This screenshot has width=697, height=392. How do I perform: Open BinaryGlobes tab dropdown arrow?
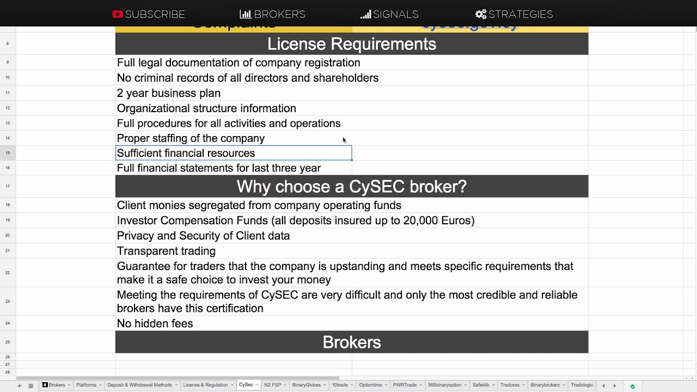(x=325, y=385)
